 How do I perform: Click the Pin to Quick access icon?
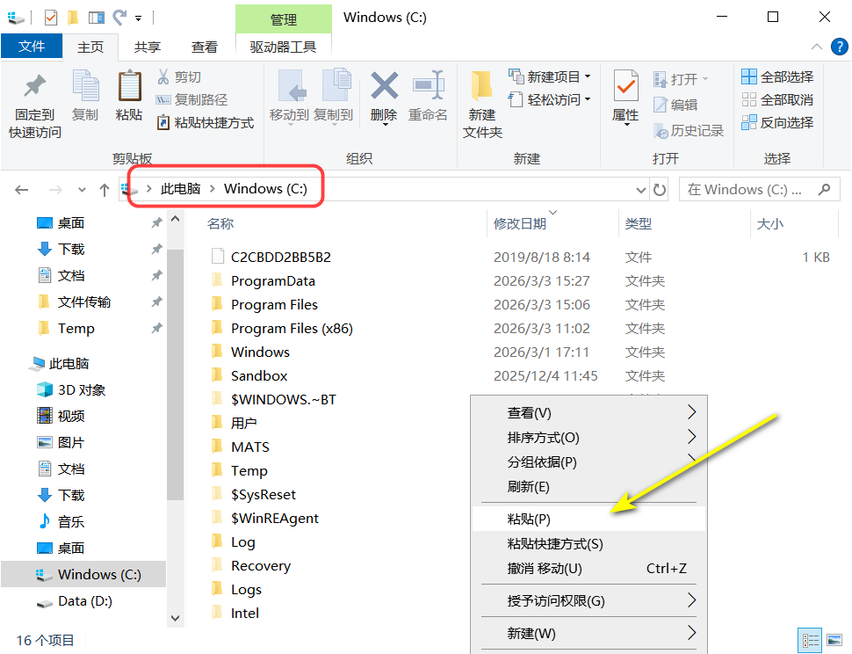(35, 87)
